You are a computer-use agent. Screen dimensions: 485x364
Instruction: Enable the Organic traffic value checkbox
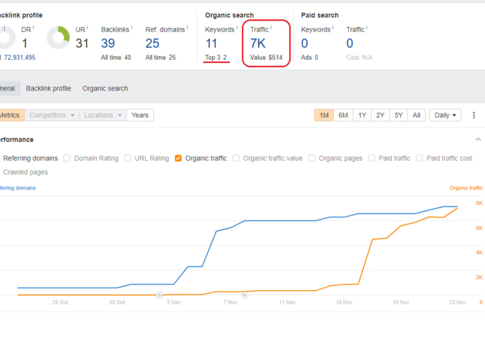click(236, 158)
